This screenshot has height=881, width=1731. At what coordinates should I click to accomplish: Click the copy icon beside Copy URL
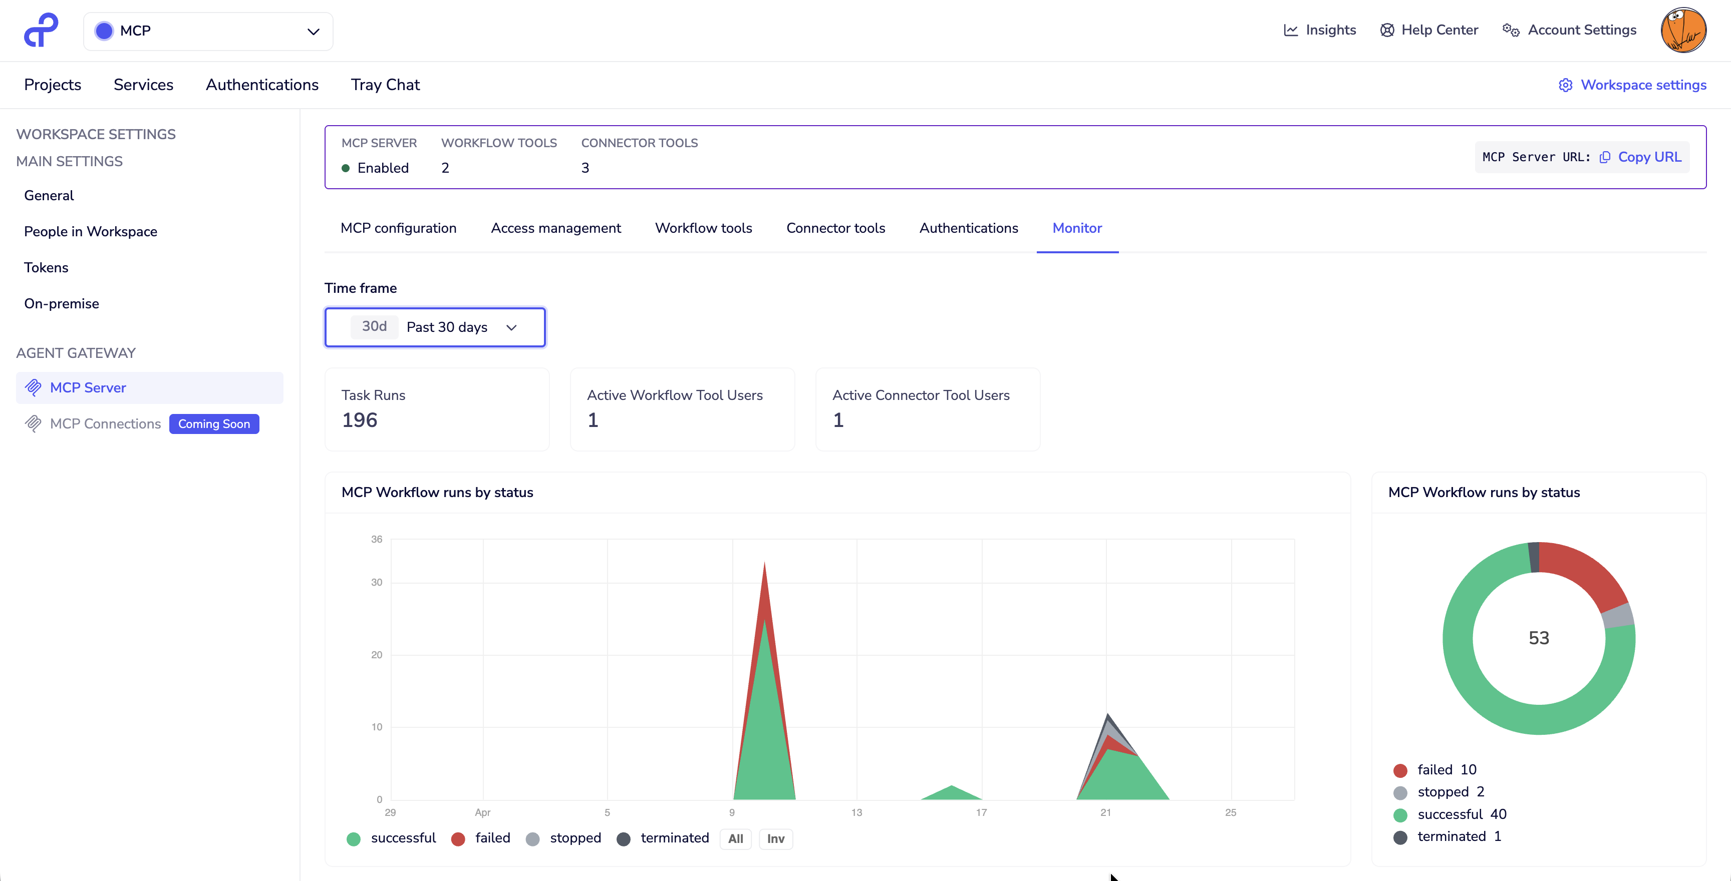point(1605,157)
